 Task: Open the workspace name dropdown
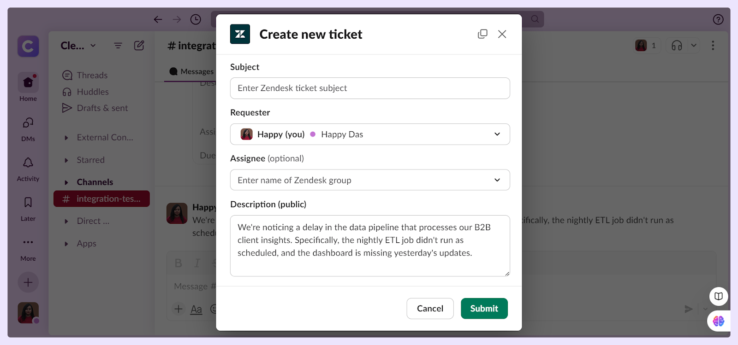click(x=78, y=46)
